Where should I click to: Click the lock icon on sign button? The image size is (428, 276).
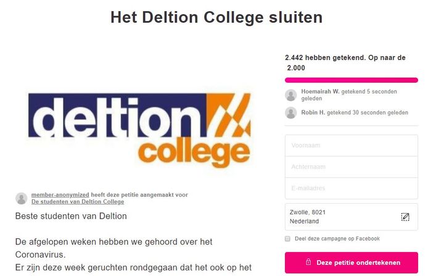(x=308, y=262)
